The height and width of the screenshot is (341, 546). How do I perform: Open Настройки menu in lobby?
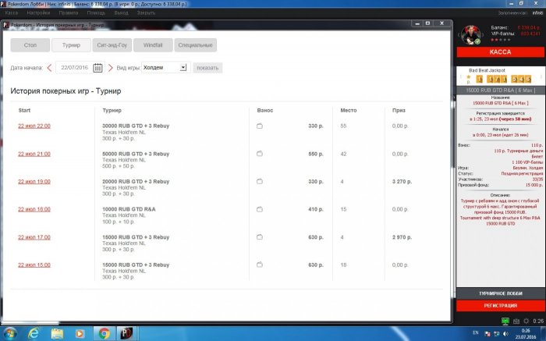coord(38,13)
